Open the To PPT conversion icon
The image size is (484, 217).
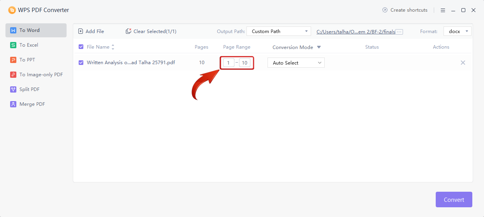tap(13, 60)
